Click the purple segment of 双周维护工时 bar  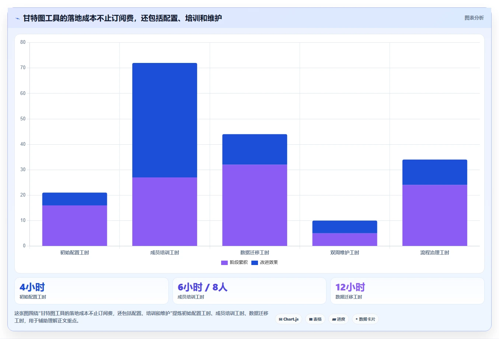point(345,240)
